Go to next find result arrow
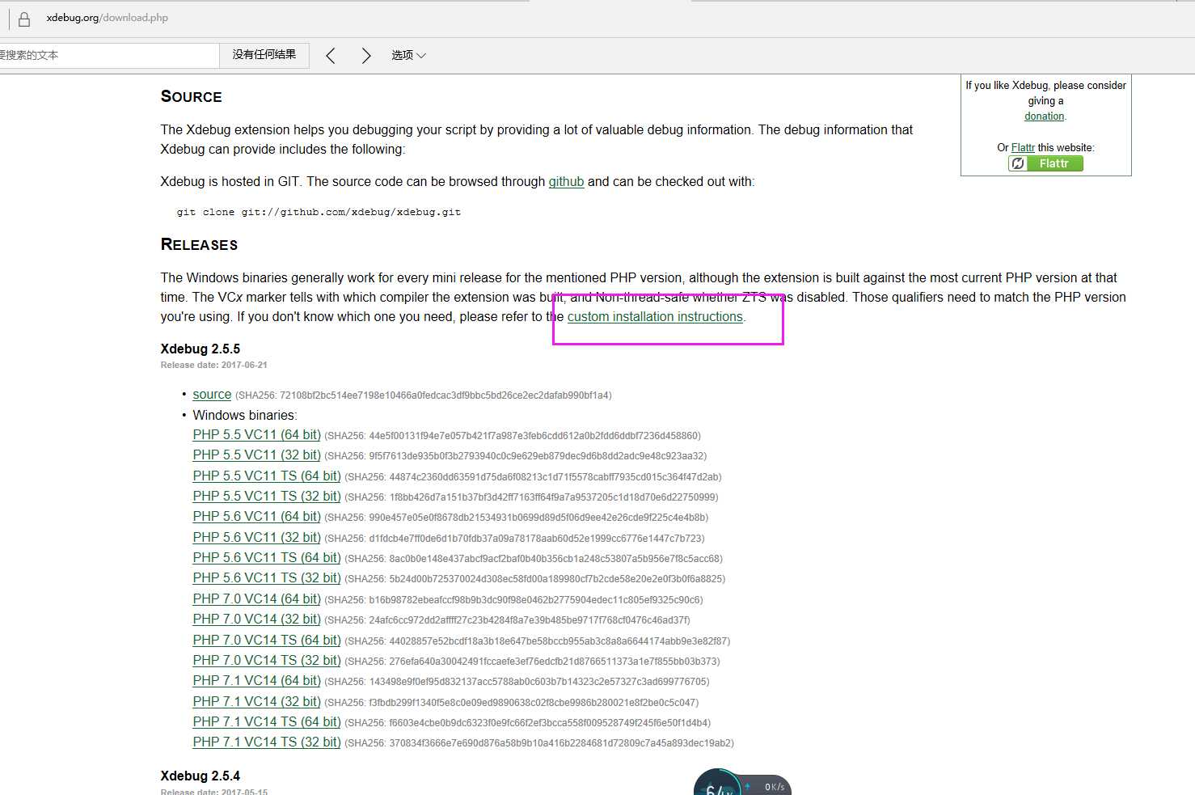 click(x=365, y=55)
